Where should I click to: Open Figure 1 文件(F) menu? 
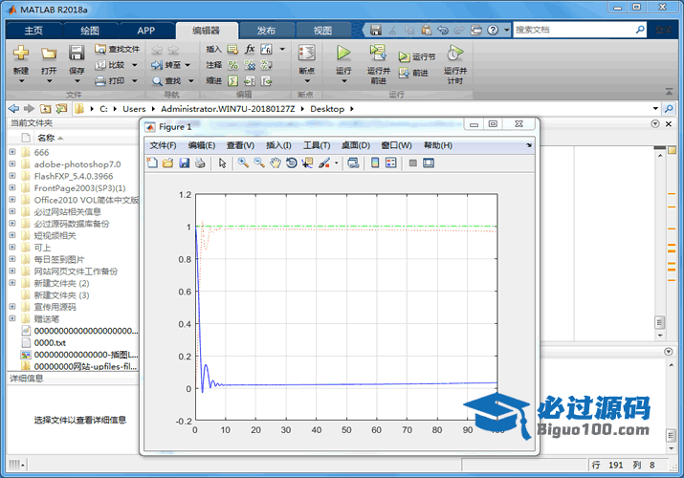[x=163, y=145]
